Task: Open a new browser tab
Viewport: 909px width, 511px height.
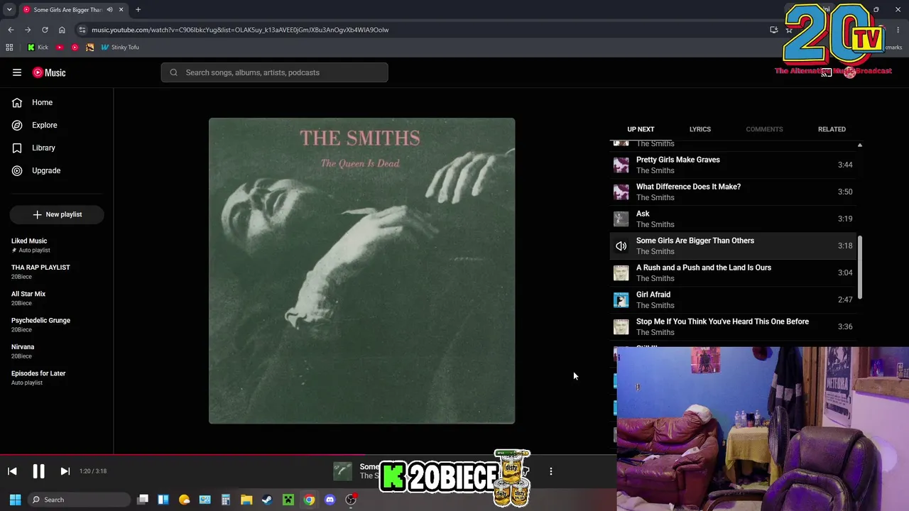Action: pos(138,10)
